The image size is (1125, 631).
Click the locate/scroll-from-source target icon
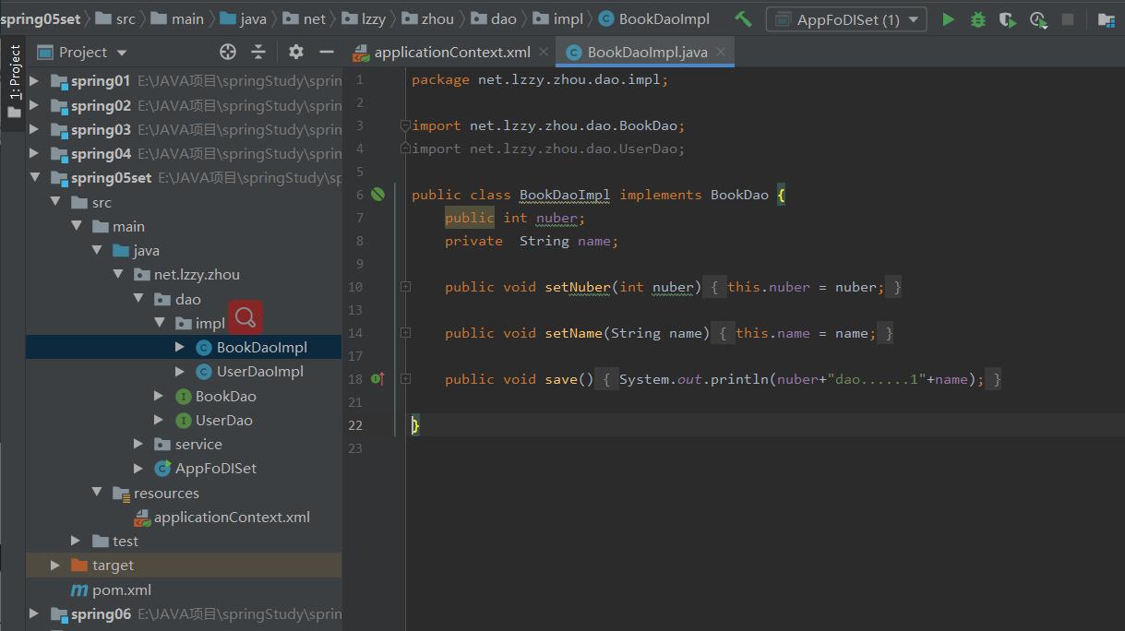coord(228,52)
